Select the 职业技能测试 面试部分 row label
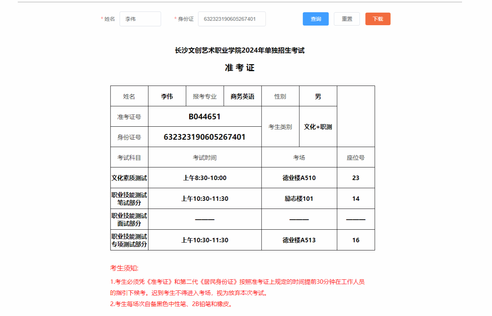This screenshot has height=316, width=492. tap(129, 219)
